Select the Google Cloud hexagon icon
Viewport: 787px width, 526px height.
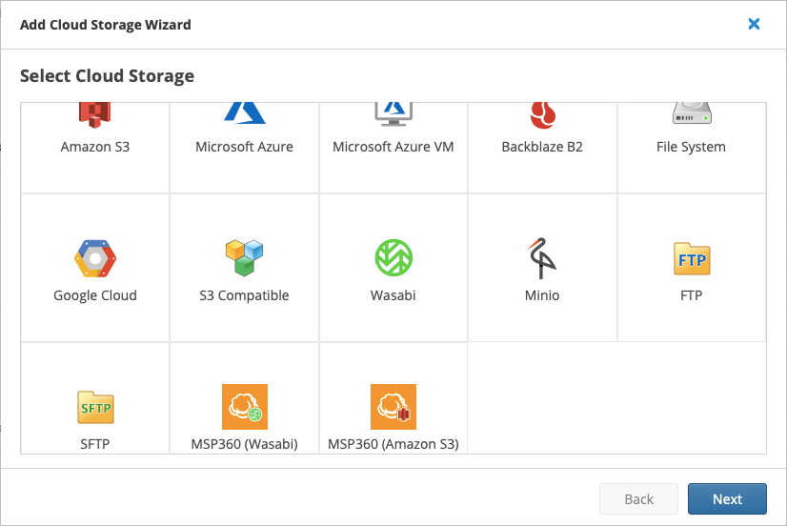(95, 258)
